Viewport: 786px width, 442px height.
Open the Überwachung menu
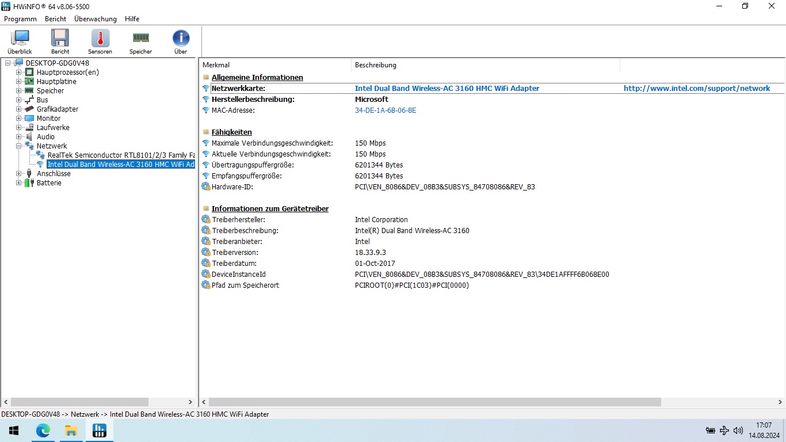click(96, 19)
